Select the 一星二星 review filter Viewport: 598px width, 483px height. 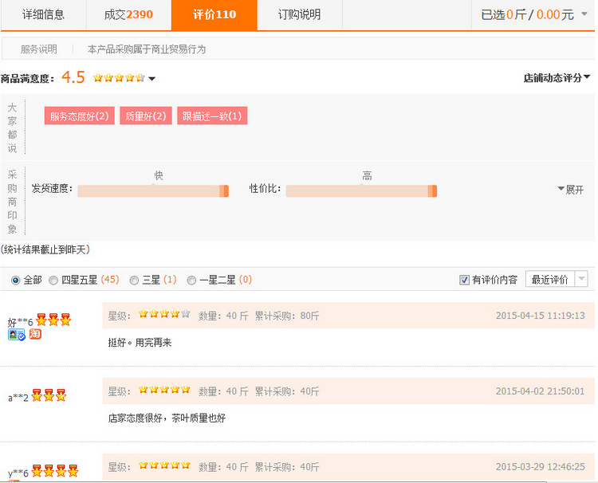191,280
